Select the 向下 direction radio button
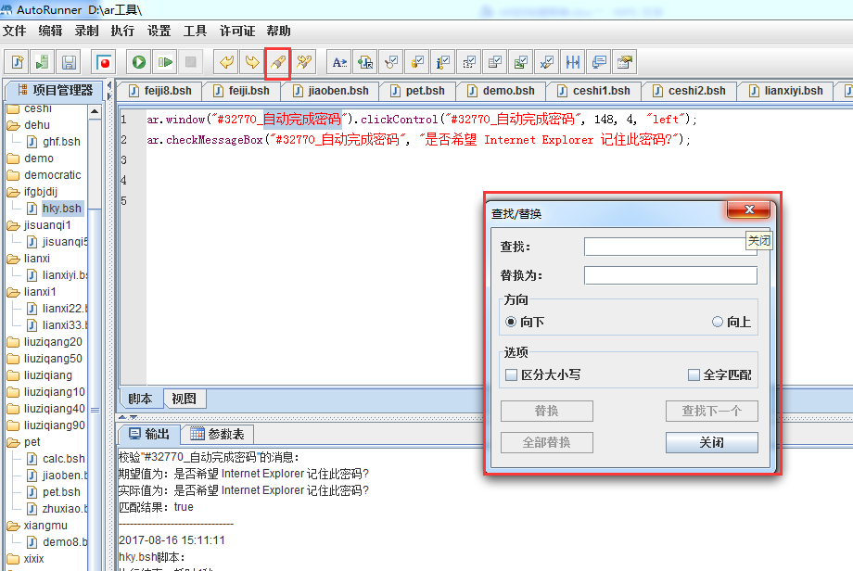 coord(510,322)
